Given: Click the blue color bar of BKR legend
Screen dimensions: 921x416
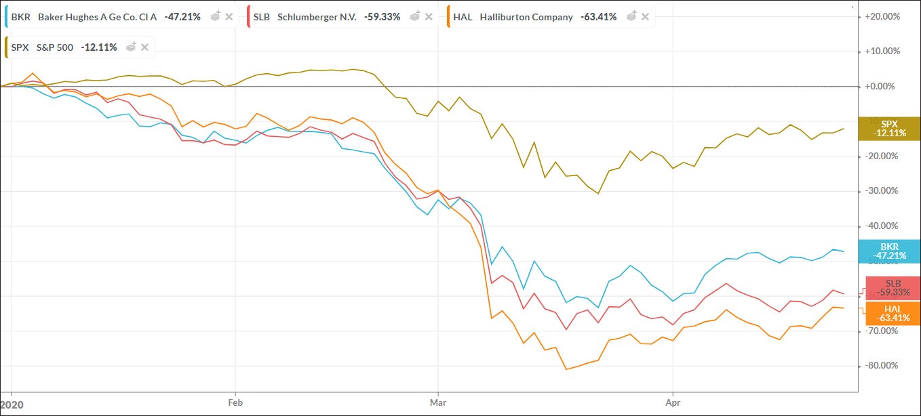Looking at the screenshot, I should pyautogui.click(x=6, y=17).
